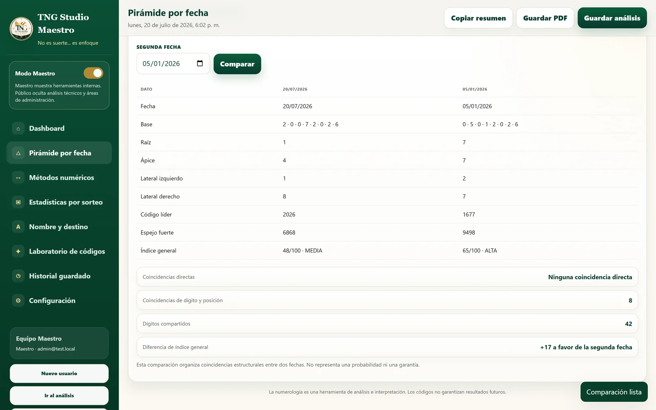
Task: Click the Historial guardado clock icon
Action: (18, 276)
